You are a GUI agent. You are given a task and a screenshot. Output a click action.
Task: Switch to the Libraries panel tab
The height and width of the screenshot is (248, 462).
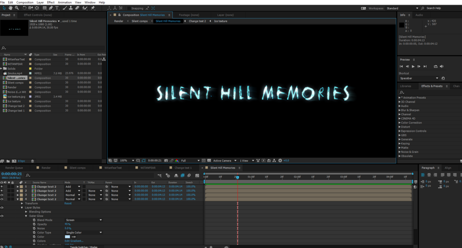click(x=405, y=86)
